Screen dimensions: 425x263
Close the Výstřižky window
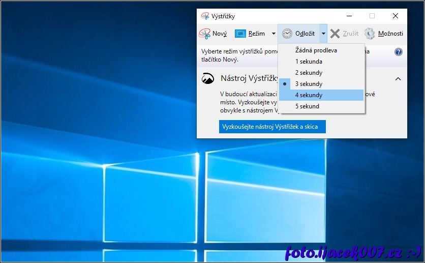(395, 16)
